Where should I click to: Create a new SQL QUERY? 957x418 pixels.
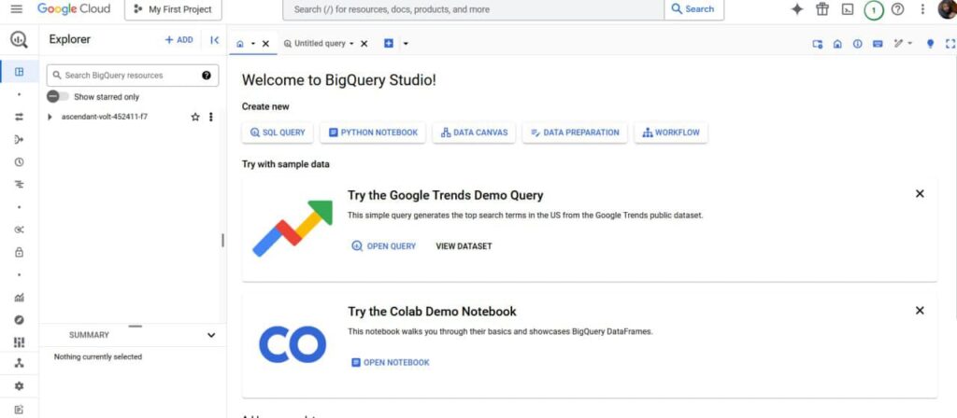point(278,132)
